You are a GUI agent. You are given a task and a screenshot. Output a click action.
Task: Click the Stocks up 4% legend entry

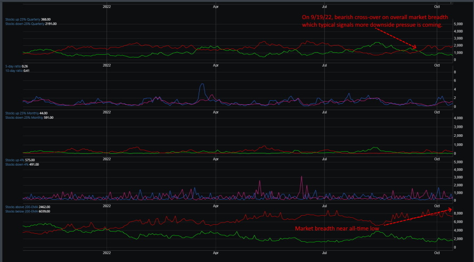(x=20, y=160)
